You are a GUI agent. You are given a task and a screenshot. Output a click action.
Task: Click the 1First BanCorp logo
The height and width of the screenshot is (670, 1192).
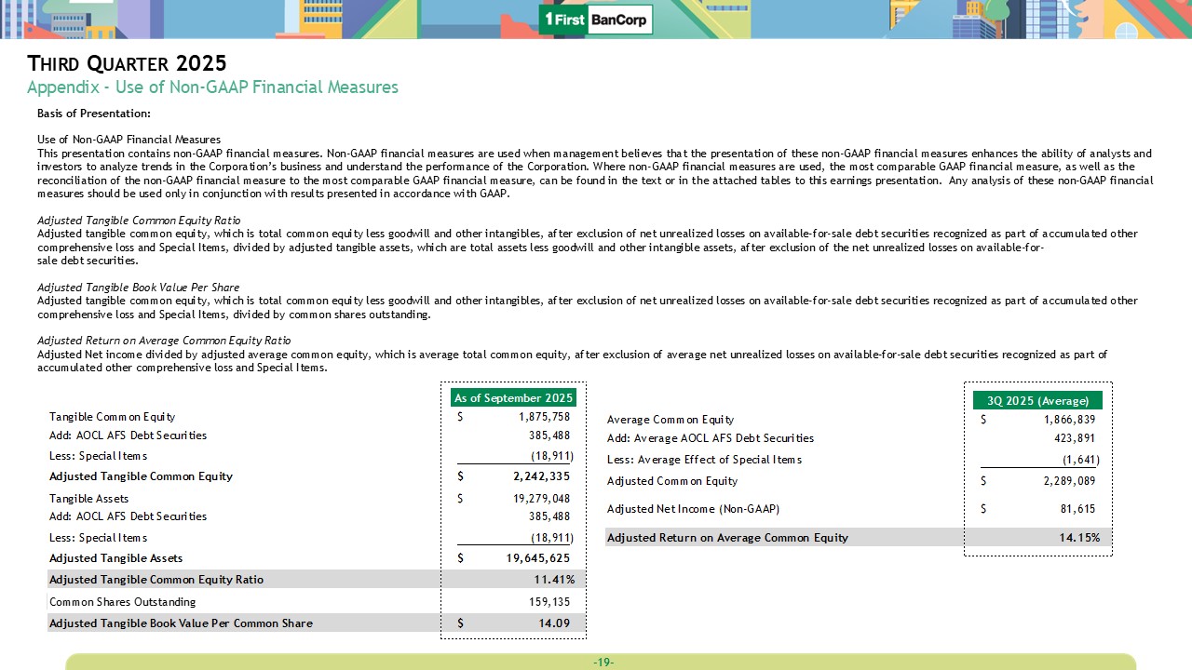tap(596, 20)
